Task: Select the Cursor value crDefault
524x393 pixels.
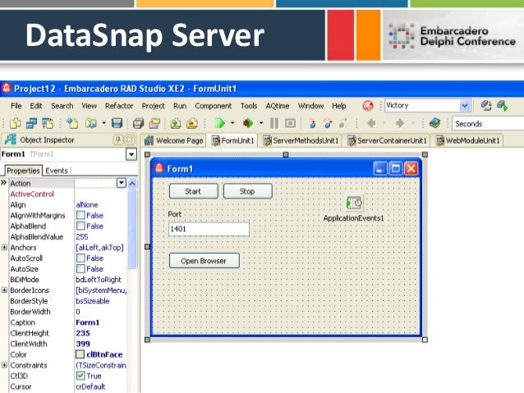Action: pyautogui.click(x=90, y=386)
